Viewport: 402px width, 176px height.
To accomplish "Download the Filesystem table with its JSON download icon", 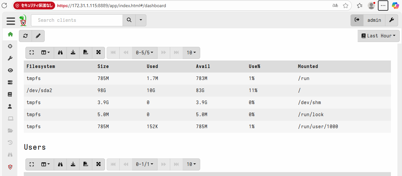I will 73,53.
